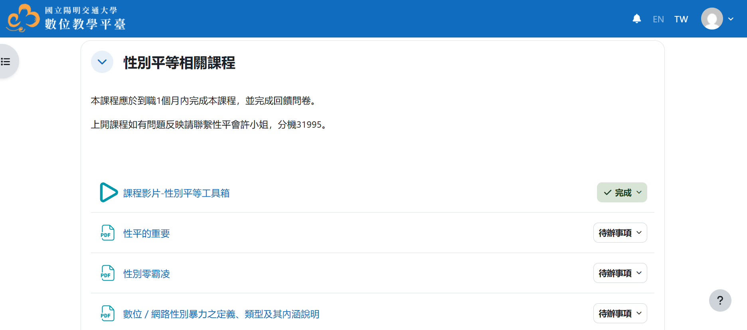Switch language to TW
This screenshot has width=747, height=330.
(681, 19)
